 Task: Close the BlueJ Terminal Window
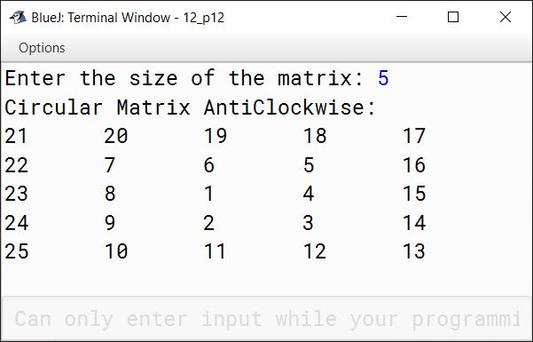pyautogui.click(x=506, y=16)
